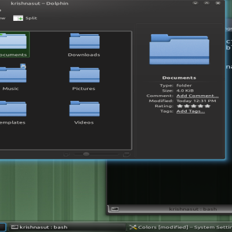Open the Pictures folder icon
The width and height of the screenshot is (232, 232).
(85, 75)
